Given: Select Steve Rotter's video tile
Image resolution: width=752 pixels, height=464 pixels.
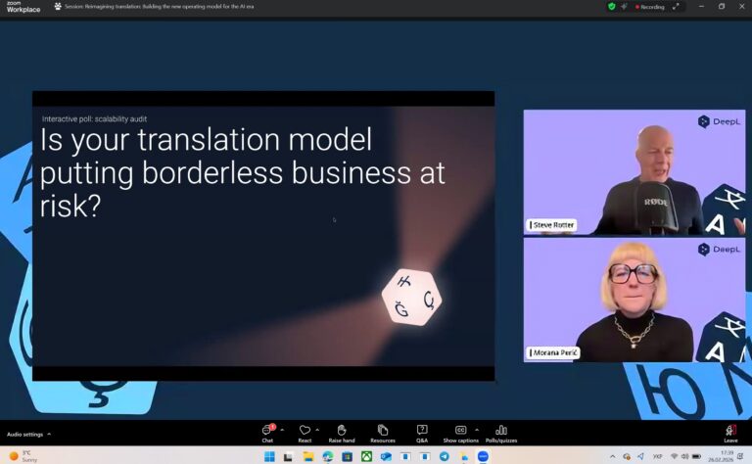Looking at the screenshot, I should click(634, 171).
